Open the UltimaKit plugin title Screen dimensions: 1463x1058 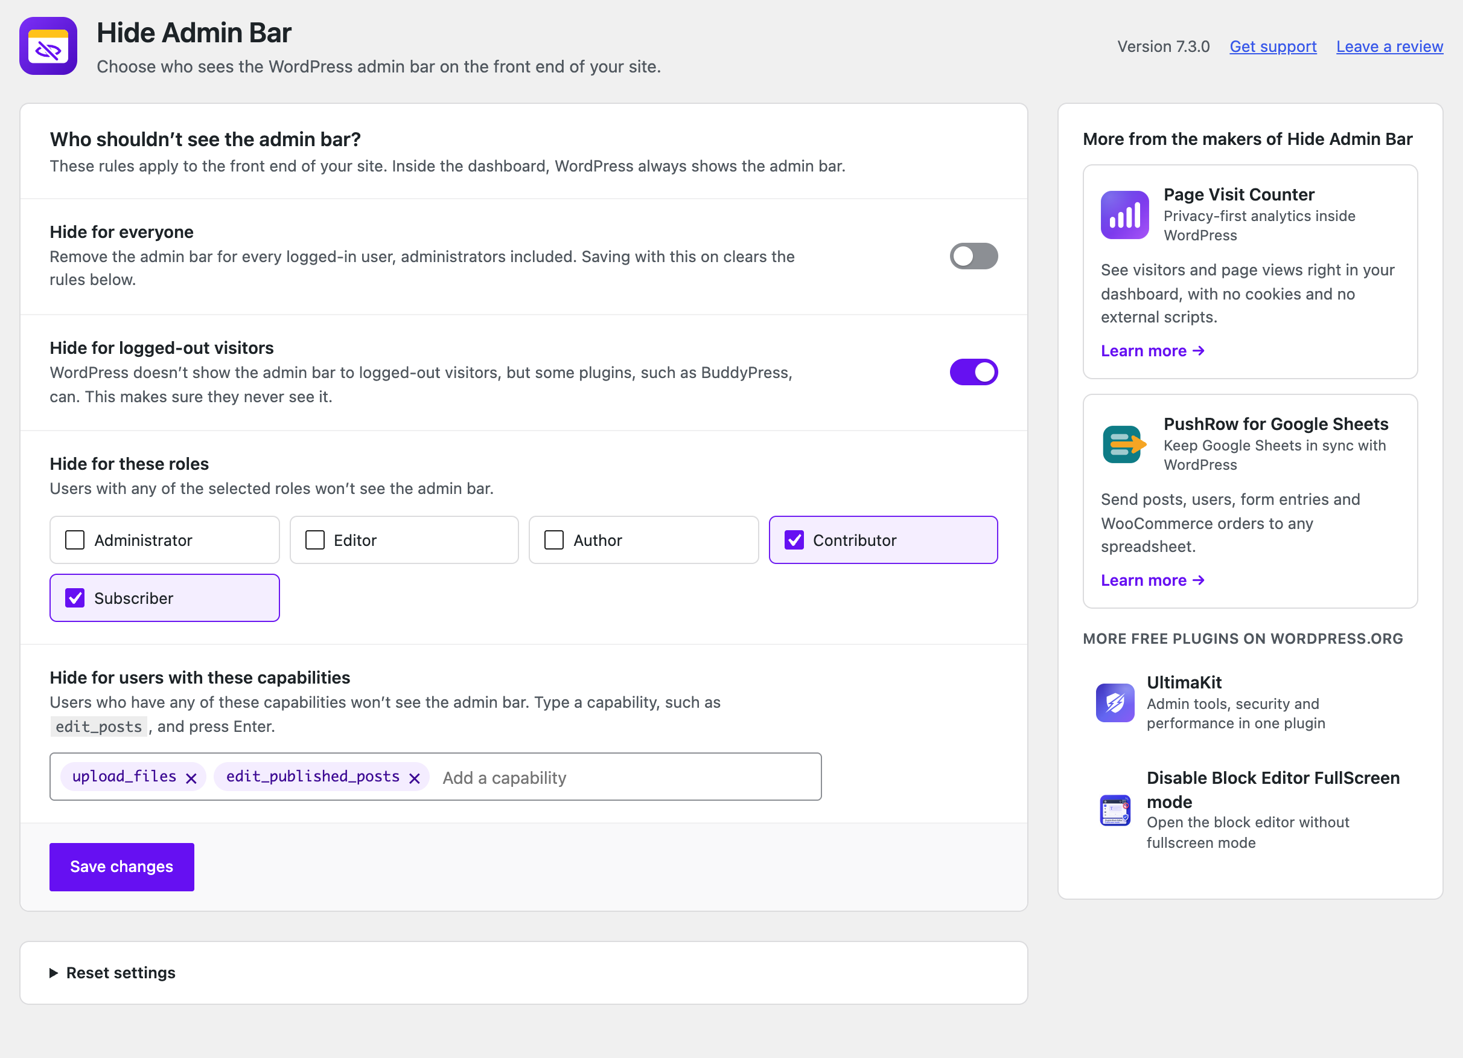[x=1184, y=682]
